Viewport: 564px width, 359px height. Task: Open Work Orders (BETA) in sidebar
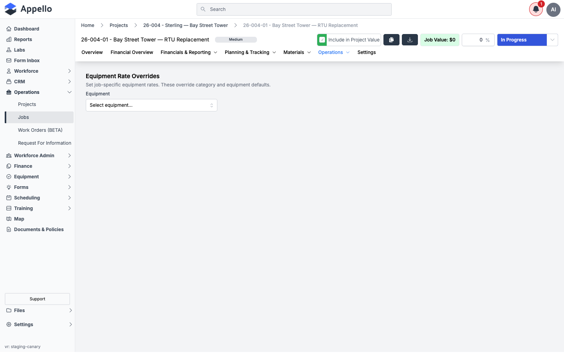pos(40,130)
